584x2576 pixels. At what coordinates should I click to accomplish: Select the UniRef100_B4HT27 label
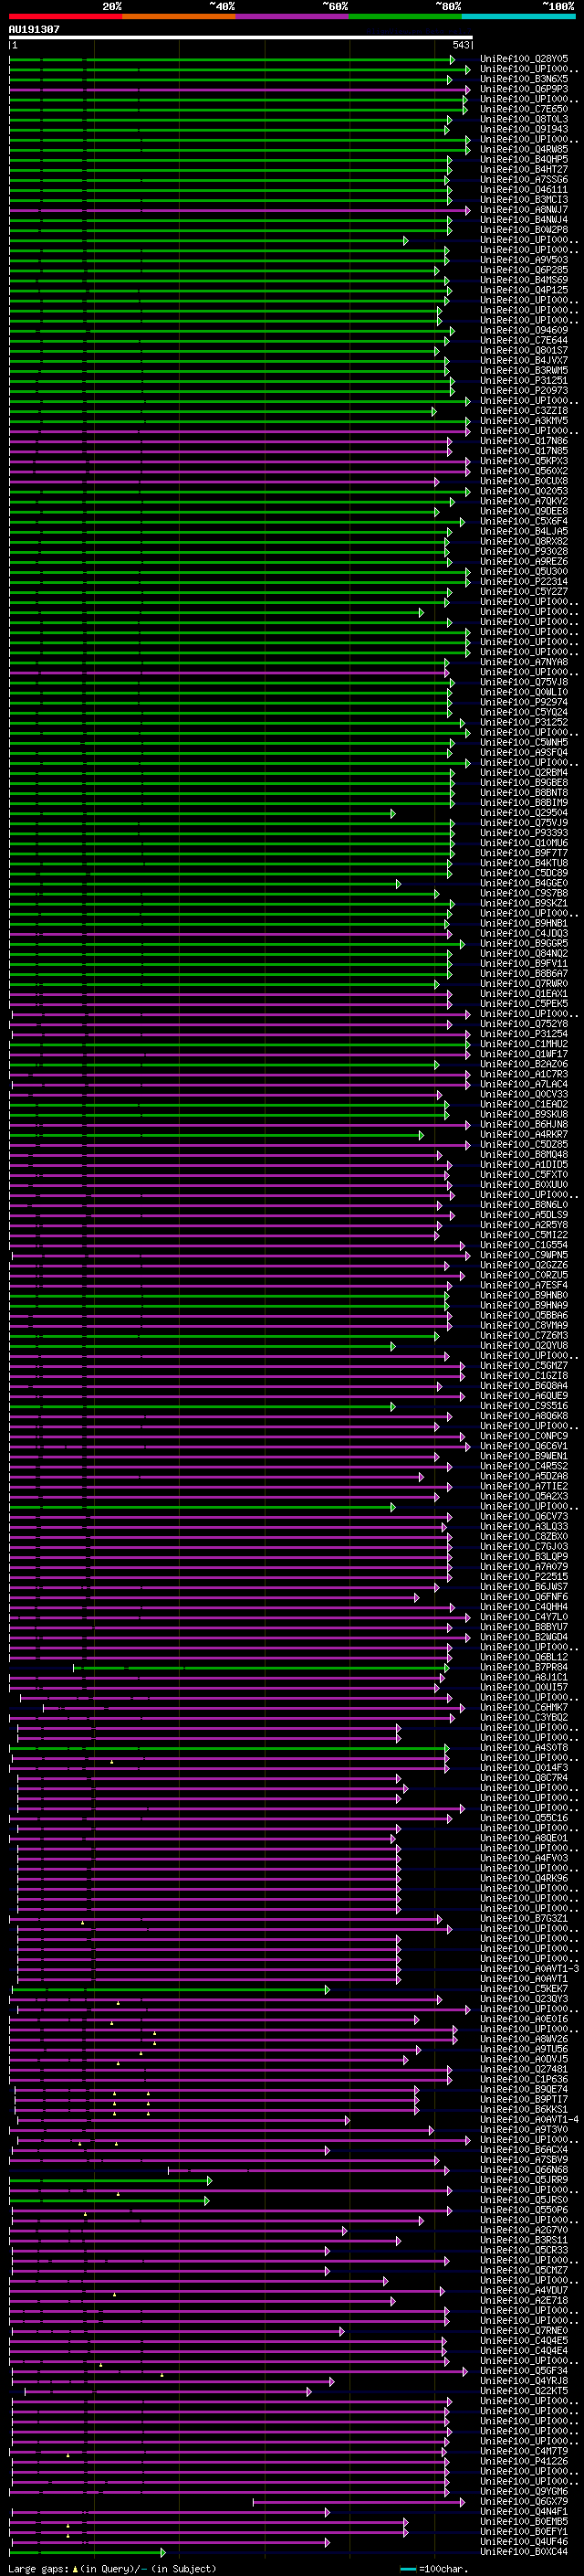[x=524, y=169]
